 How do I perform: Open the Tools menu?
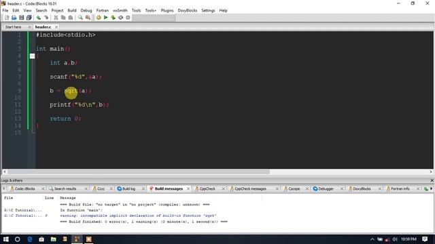136,10
